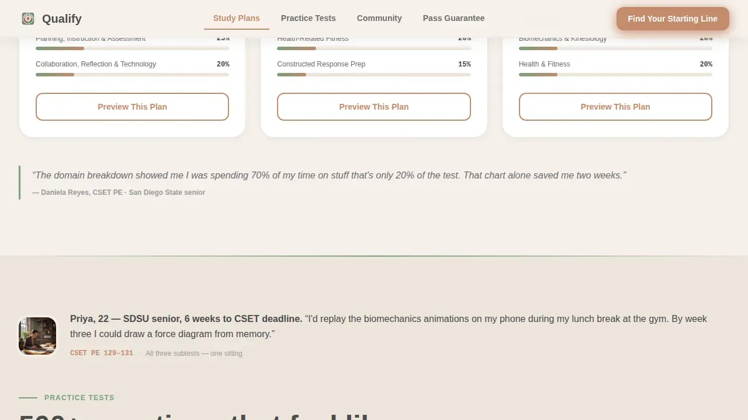The image size is (748, 420).
Task: Click the Constructed Response Prep progress bar
Action: [x=374, y=75]
